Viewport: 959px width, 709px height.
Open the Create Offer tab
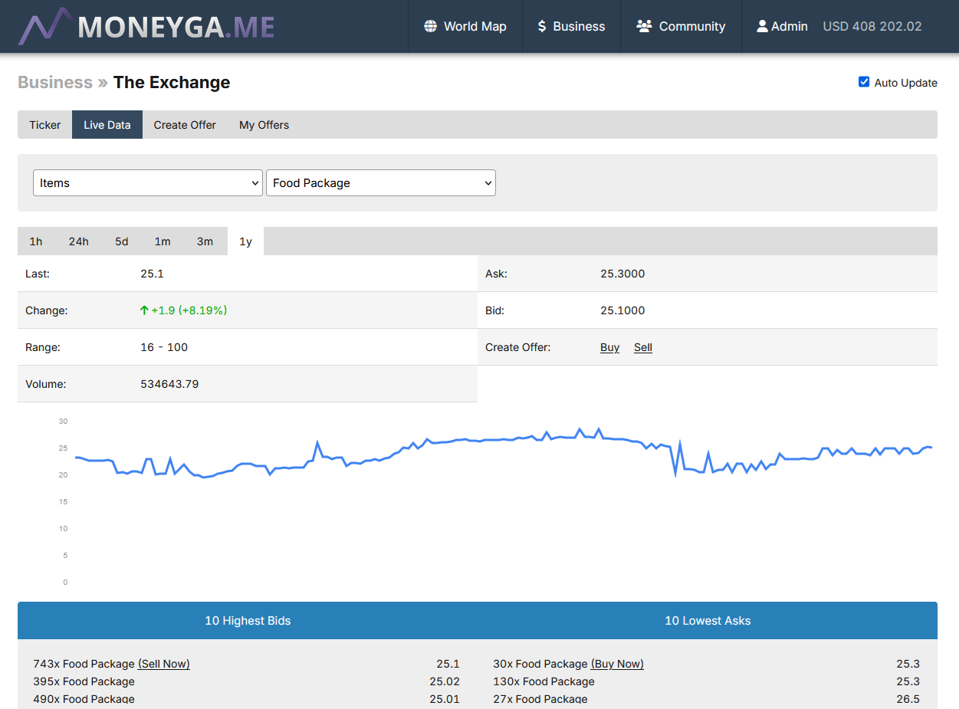click(x=185, y=125)
